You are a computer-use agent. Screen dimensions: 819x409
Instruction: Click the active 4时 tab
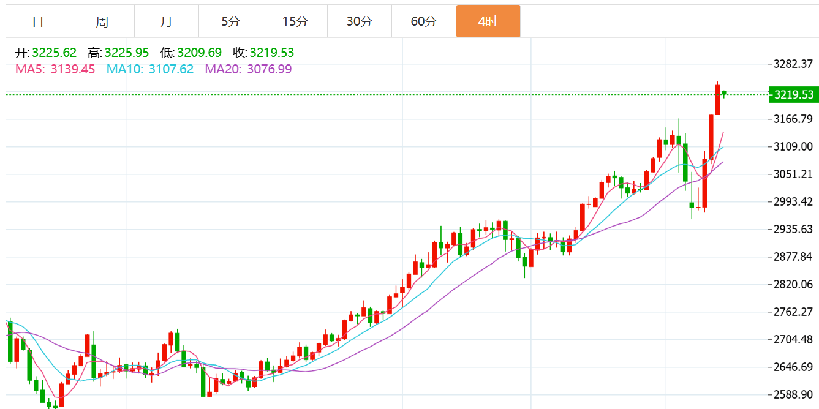(488, 21)
